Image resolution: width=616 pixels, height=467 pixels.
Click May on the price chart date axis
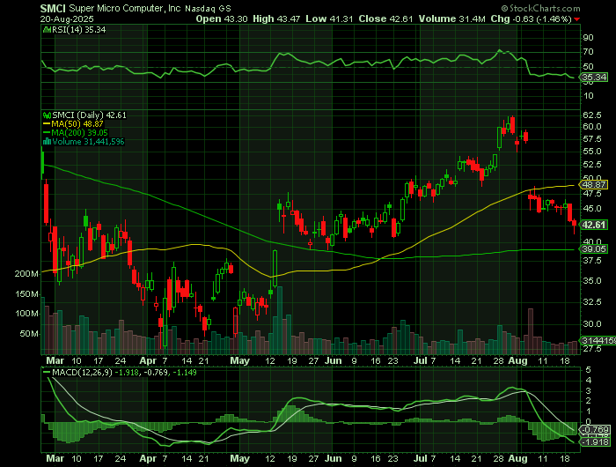click(x=240, y=360)
